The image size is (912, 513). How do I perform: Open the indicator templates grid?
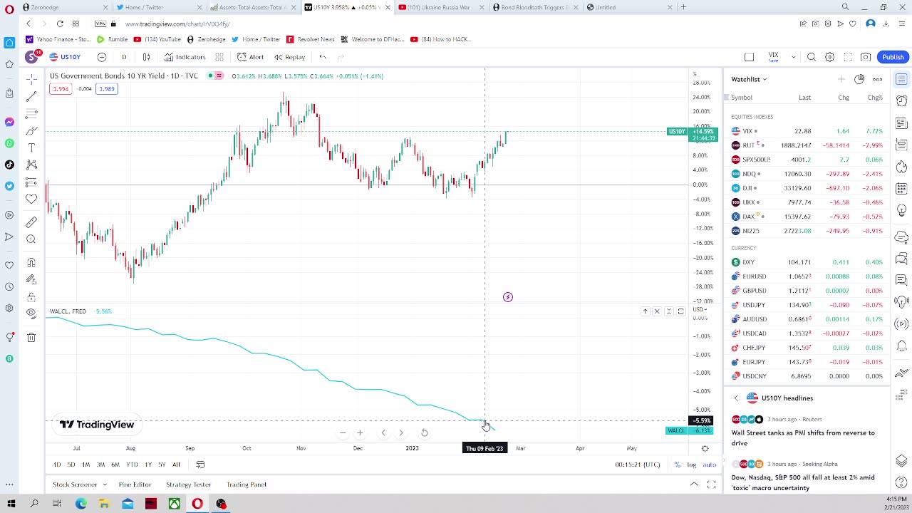(219, 57)
